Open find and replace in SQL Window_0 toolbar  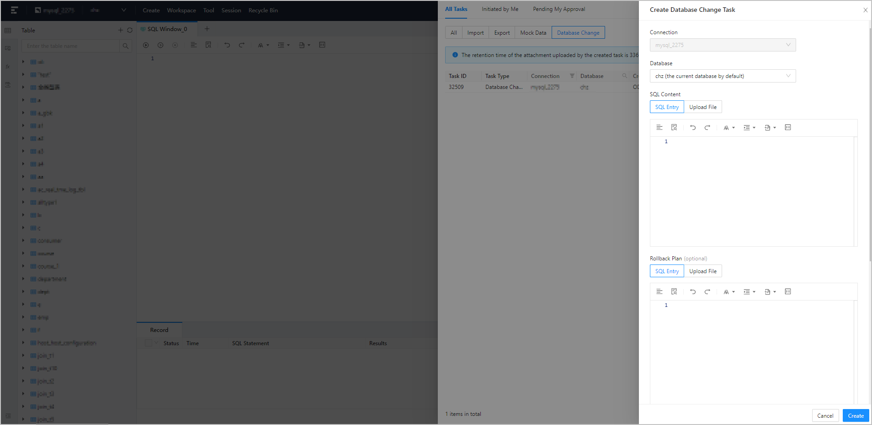coord(208,45)
